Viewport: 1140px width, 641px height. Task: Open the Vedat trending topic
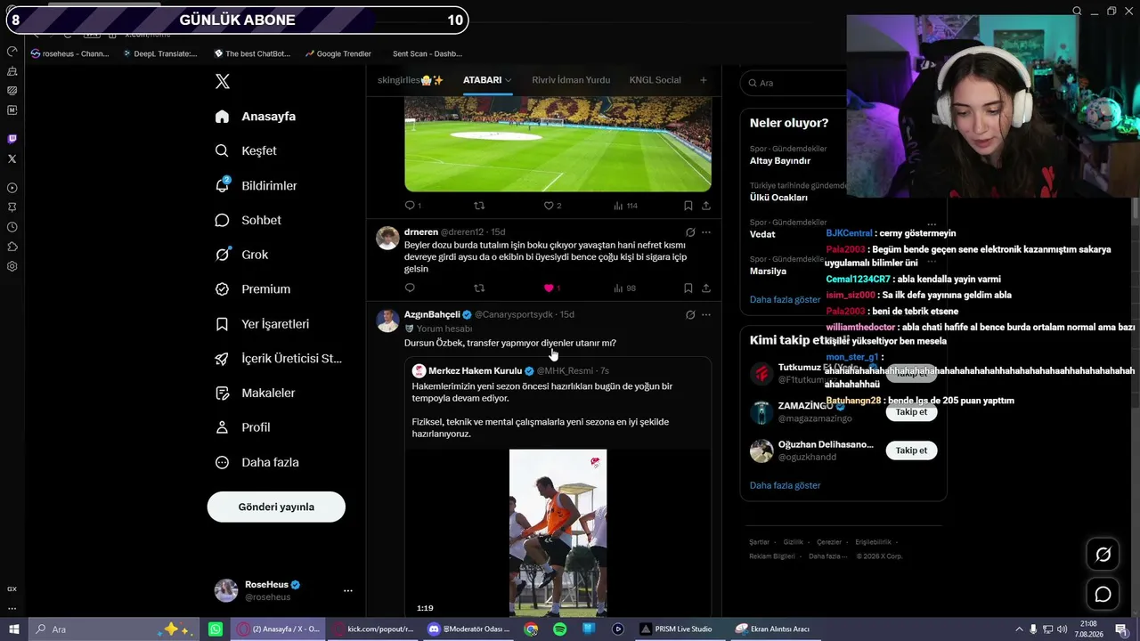(762, 234)
